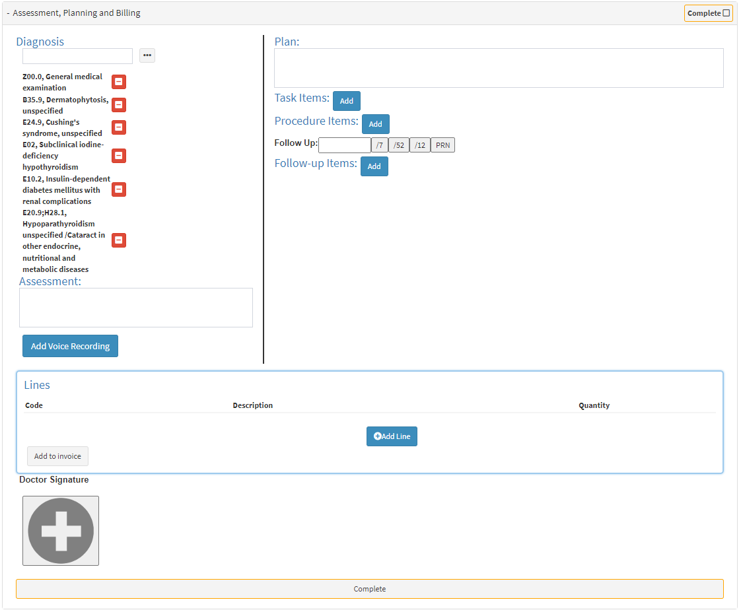This screenshot has width=741, height=610.
Task: Add a doctor signature using plus icon
Action: click(x=61, y=531)
